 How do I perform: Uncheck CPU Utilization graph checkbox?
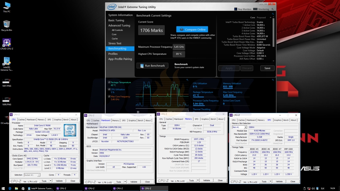pos(109,89)
